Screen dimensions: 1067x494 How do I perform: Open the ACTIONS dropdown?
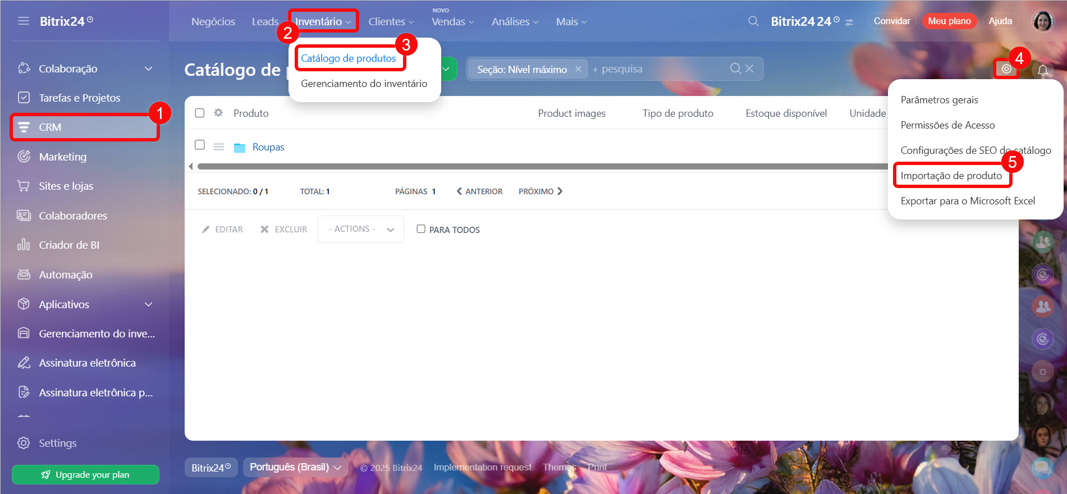click(x=360, y=229)
